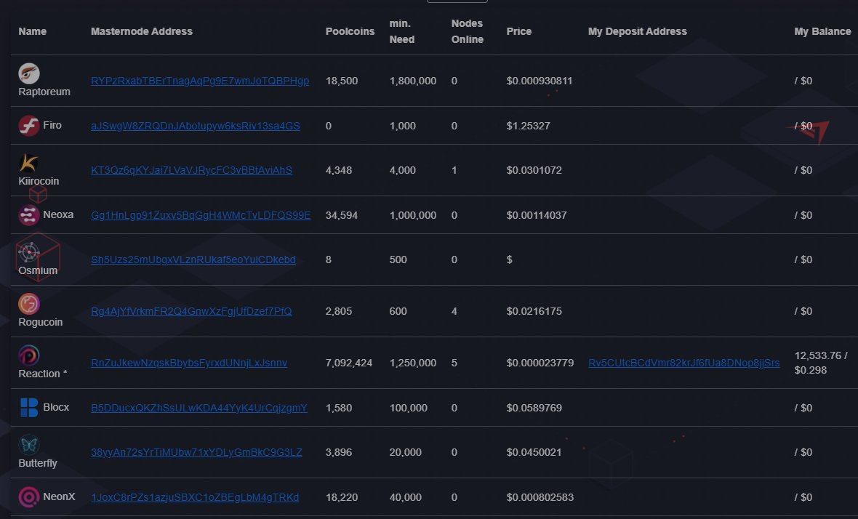
Task: Open Reaction masternode address RnZuJkew link
Action: [x=189, y=363]
